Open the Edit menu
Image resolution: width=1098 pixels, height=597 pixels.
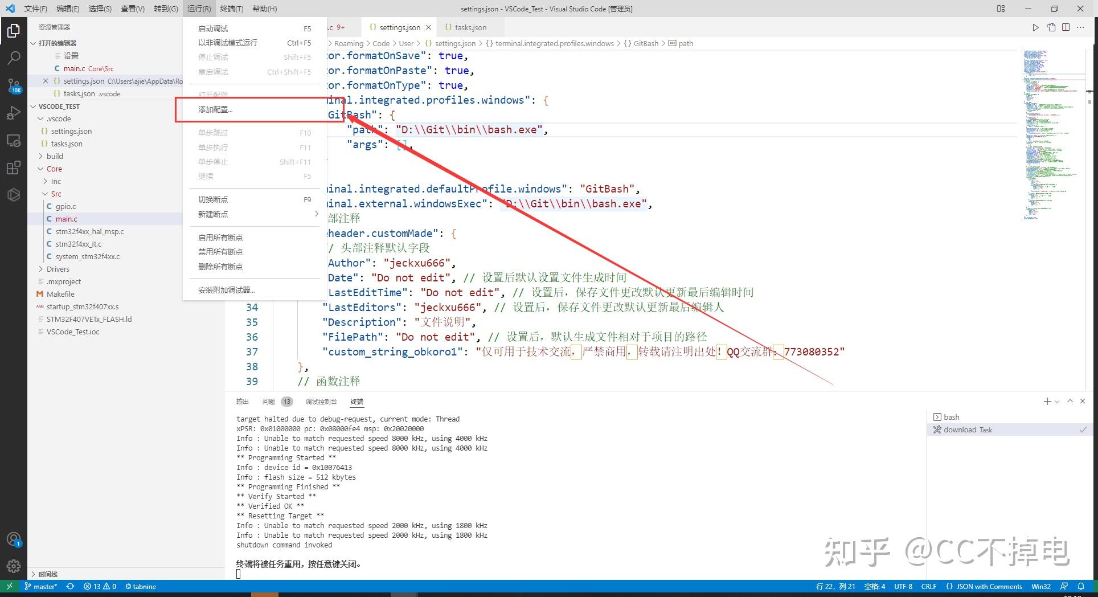click(68, 9)
